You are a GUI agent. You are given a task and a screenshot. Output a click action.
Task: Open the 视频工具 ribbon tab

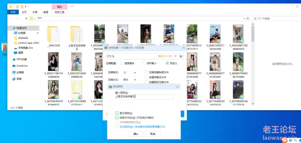(59, 12)
